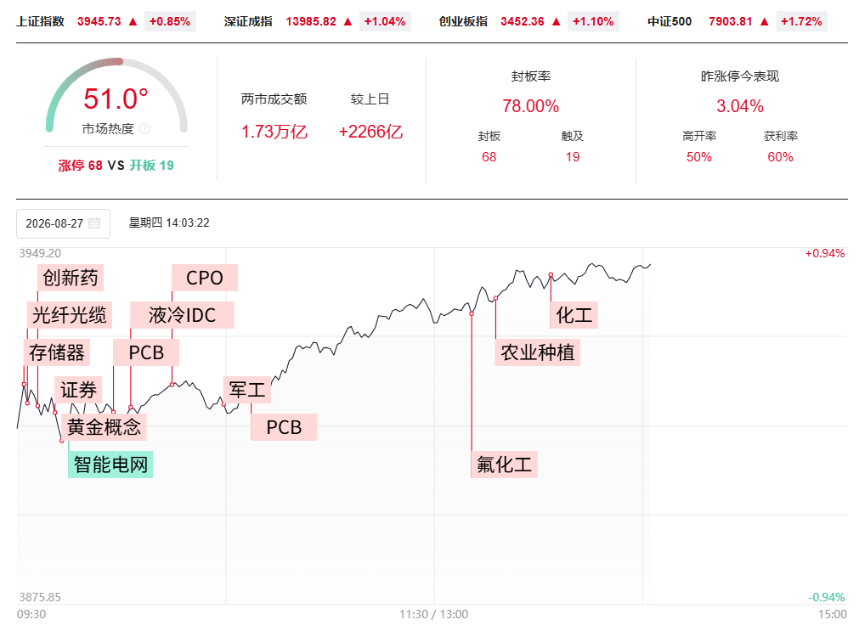Click the up arrow beside 中证500 value
The image size is (859, 631).
(764, 21)
